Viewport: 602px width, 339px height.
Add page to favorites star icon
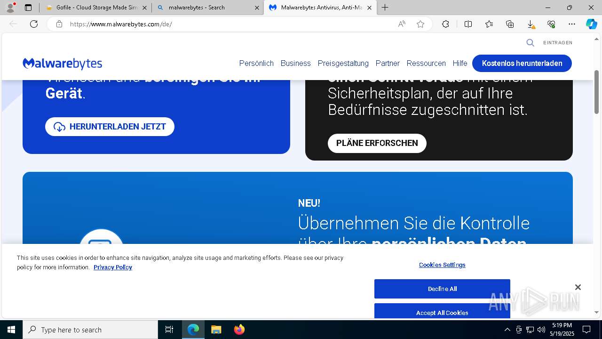pyautogui.click(x=420, y=24)
